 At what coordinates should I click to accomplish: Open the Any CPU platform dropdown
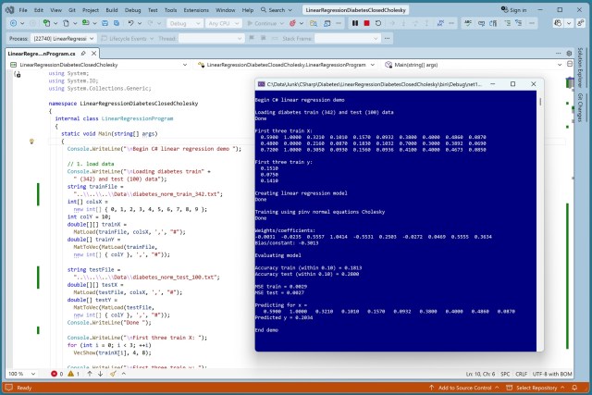[x=226, y=23]
